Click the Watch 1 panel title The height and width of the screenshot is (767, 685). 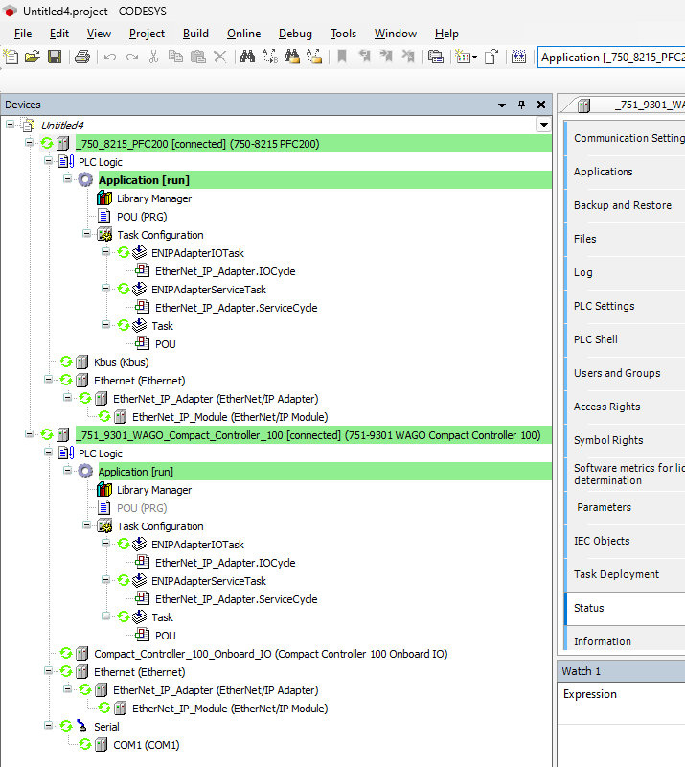coord(581,671)
